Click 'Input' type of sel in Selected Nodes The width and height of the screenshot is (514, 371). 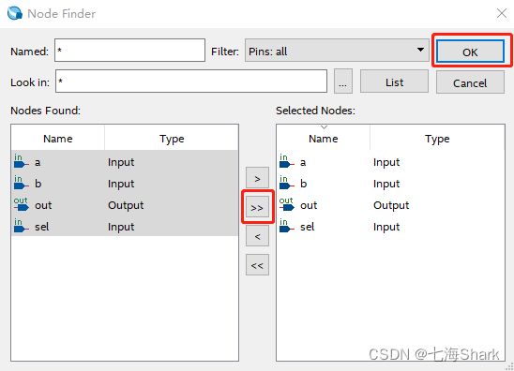point(386,227)
